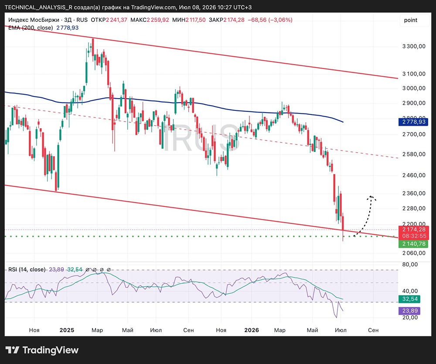Click the МАКС value 2 259,92
This screenshot has width=436, height=364.
158,20
